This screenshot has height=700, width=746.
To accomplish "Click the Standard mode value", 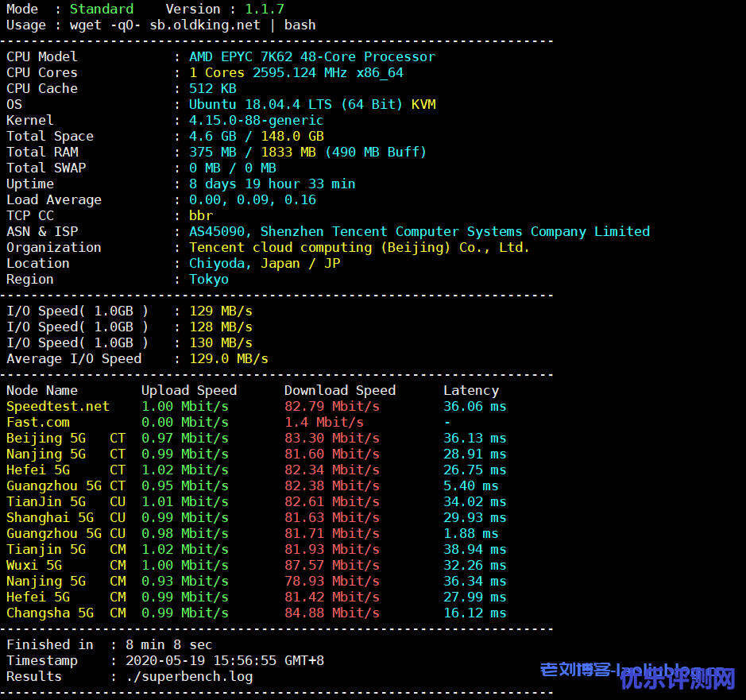I will (101, 9).
